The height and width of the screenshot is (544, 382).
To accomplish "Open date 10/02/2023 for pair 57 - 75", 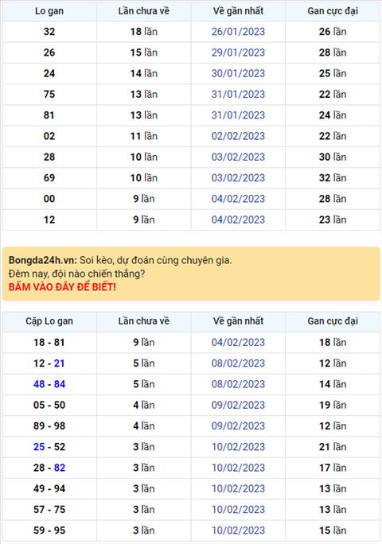I will pos(238,510).
